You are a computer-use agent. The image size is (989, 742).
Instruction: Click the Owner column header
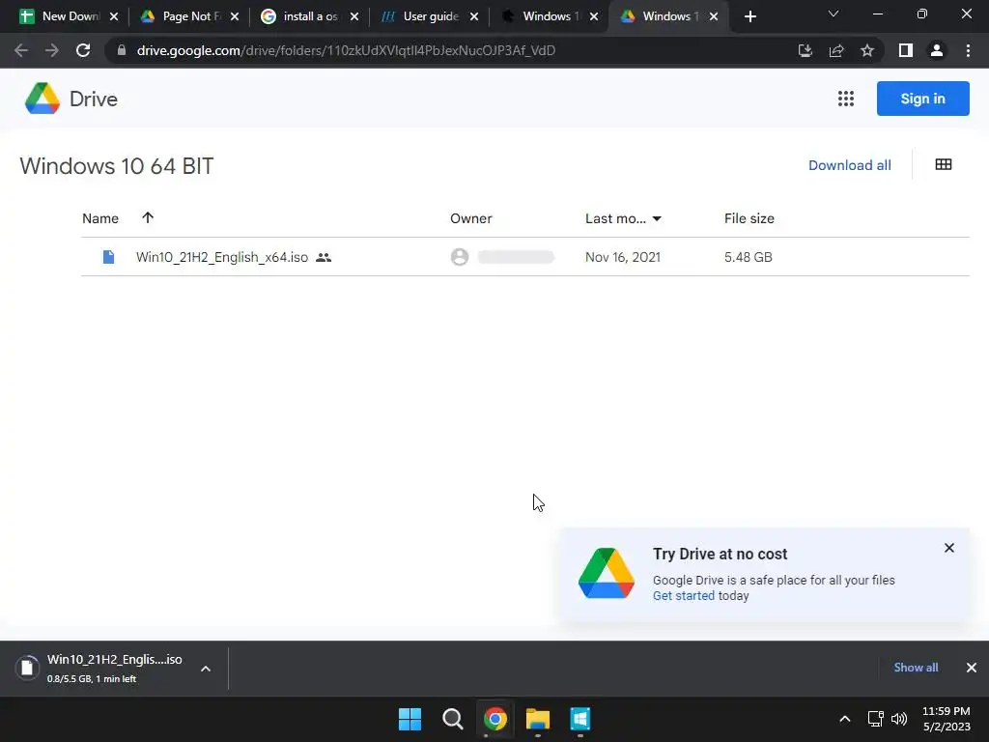470,218
